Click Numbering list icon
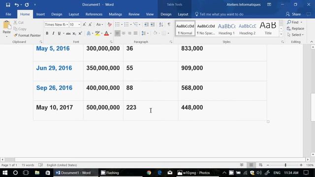Image resolution: width=315 pixels, height=177 pixels. pos(126,25)
